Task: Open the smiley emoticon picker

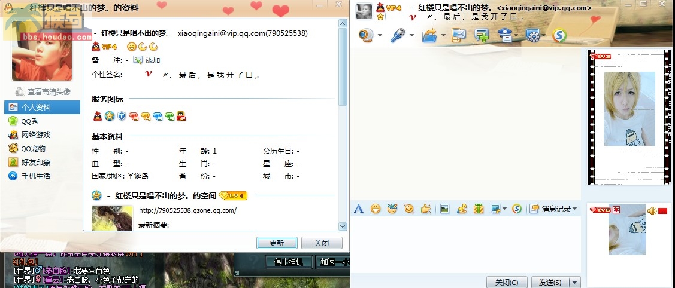Action: click(376, 209)
